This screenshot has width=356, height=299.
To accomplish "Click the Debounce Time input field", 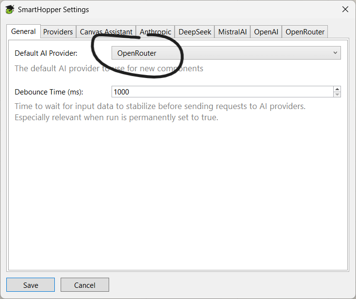I will 223,92.
